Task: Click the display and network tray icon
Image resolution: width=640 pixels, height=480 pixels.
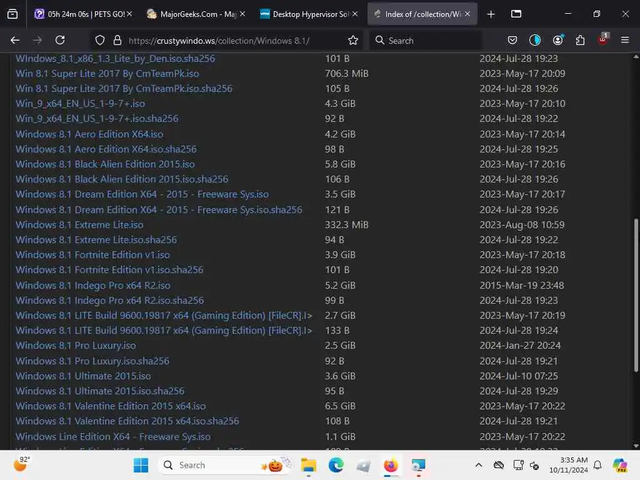Action: 518,465
